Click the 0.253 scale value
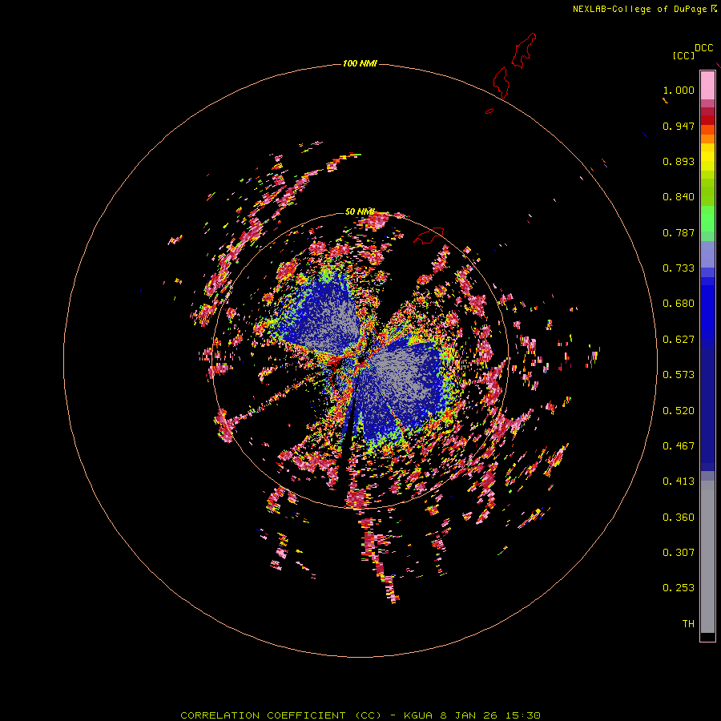Screen dimensions: 721x721 pyautogui.click(x=679, y=588)
